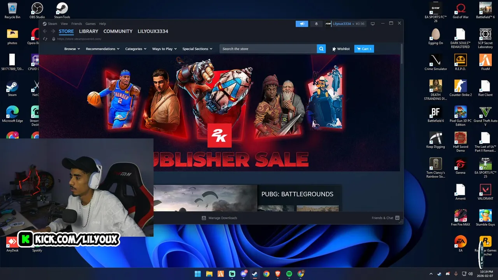Select the Counter-Strike 2 desktop shortcut
This screenshot has width=498, height=280.
tap(461, 88)
